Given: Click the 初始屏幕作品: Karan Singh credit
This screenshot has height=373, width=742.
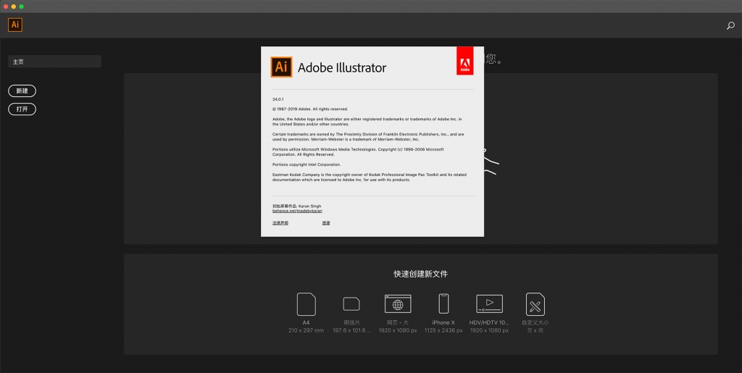Looking at the screenshot, I should tap(296, 206).
